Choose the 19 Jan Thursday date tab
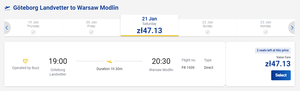The height and width of the screenshot is (91, 300). pyautogui.click(x=33, y=28)
